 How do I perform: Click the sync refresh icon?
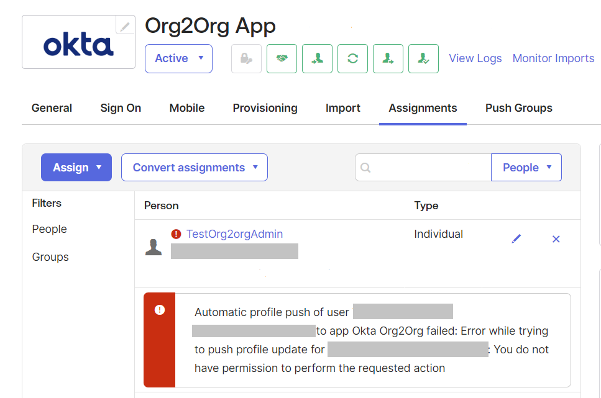(352, 58)
